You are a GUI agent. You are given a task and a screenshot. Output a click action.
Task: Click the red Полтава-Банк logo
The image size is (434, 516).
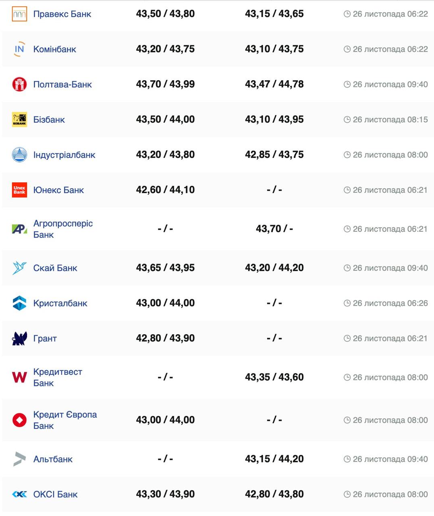pyautogui.click(x=19, y=84)
